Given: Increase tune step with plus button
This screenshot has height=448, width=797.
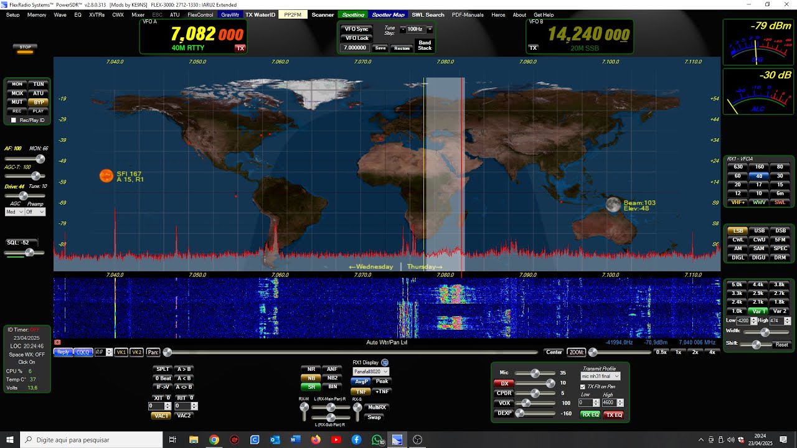Looking at the screenshot, I should click(x=430, y=29).
